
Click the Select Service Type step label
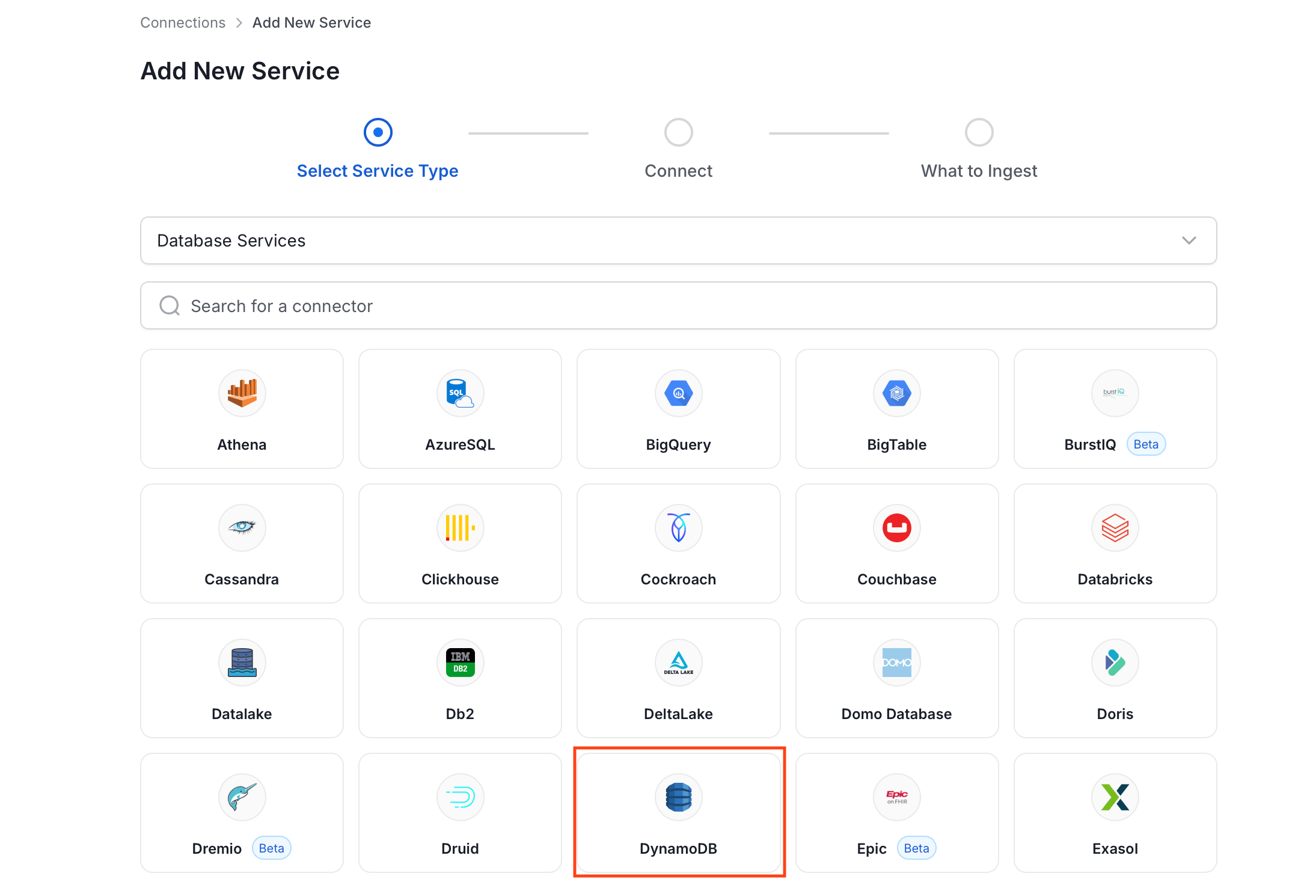point(378,171)
